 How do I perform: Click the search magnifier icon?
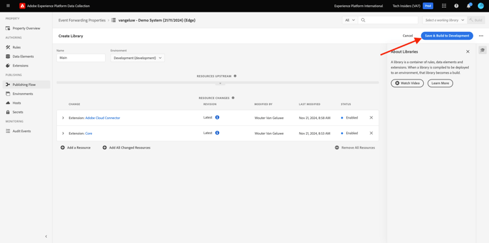[x=363, y=20]
